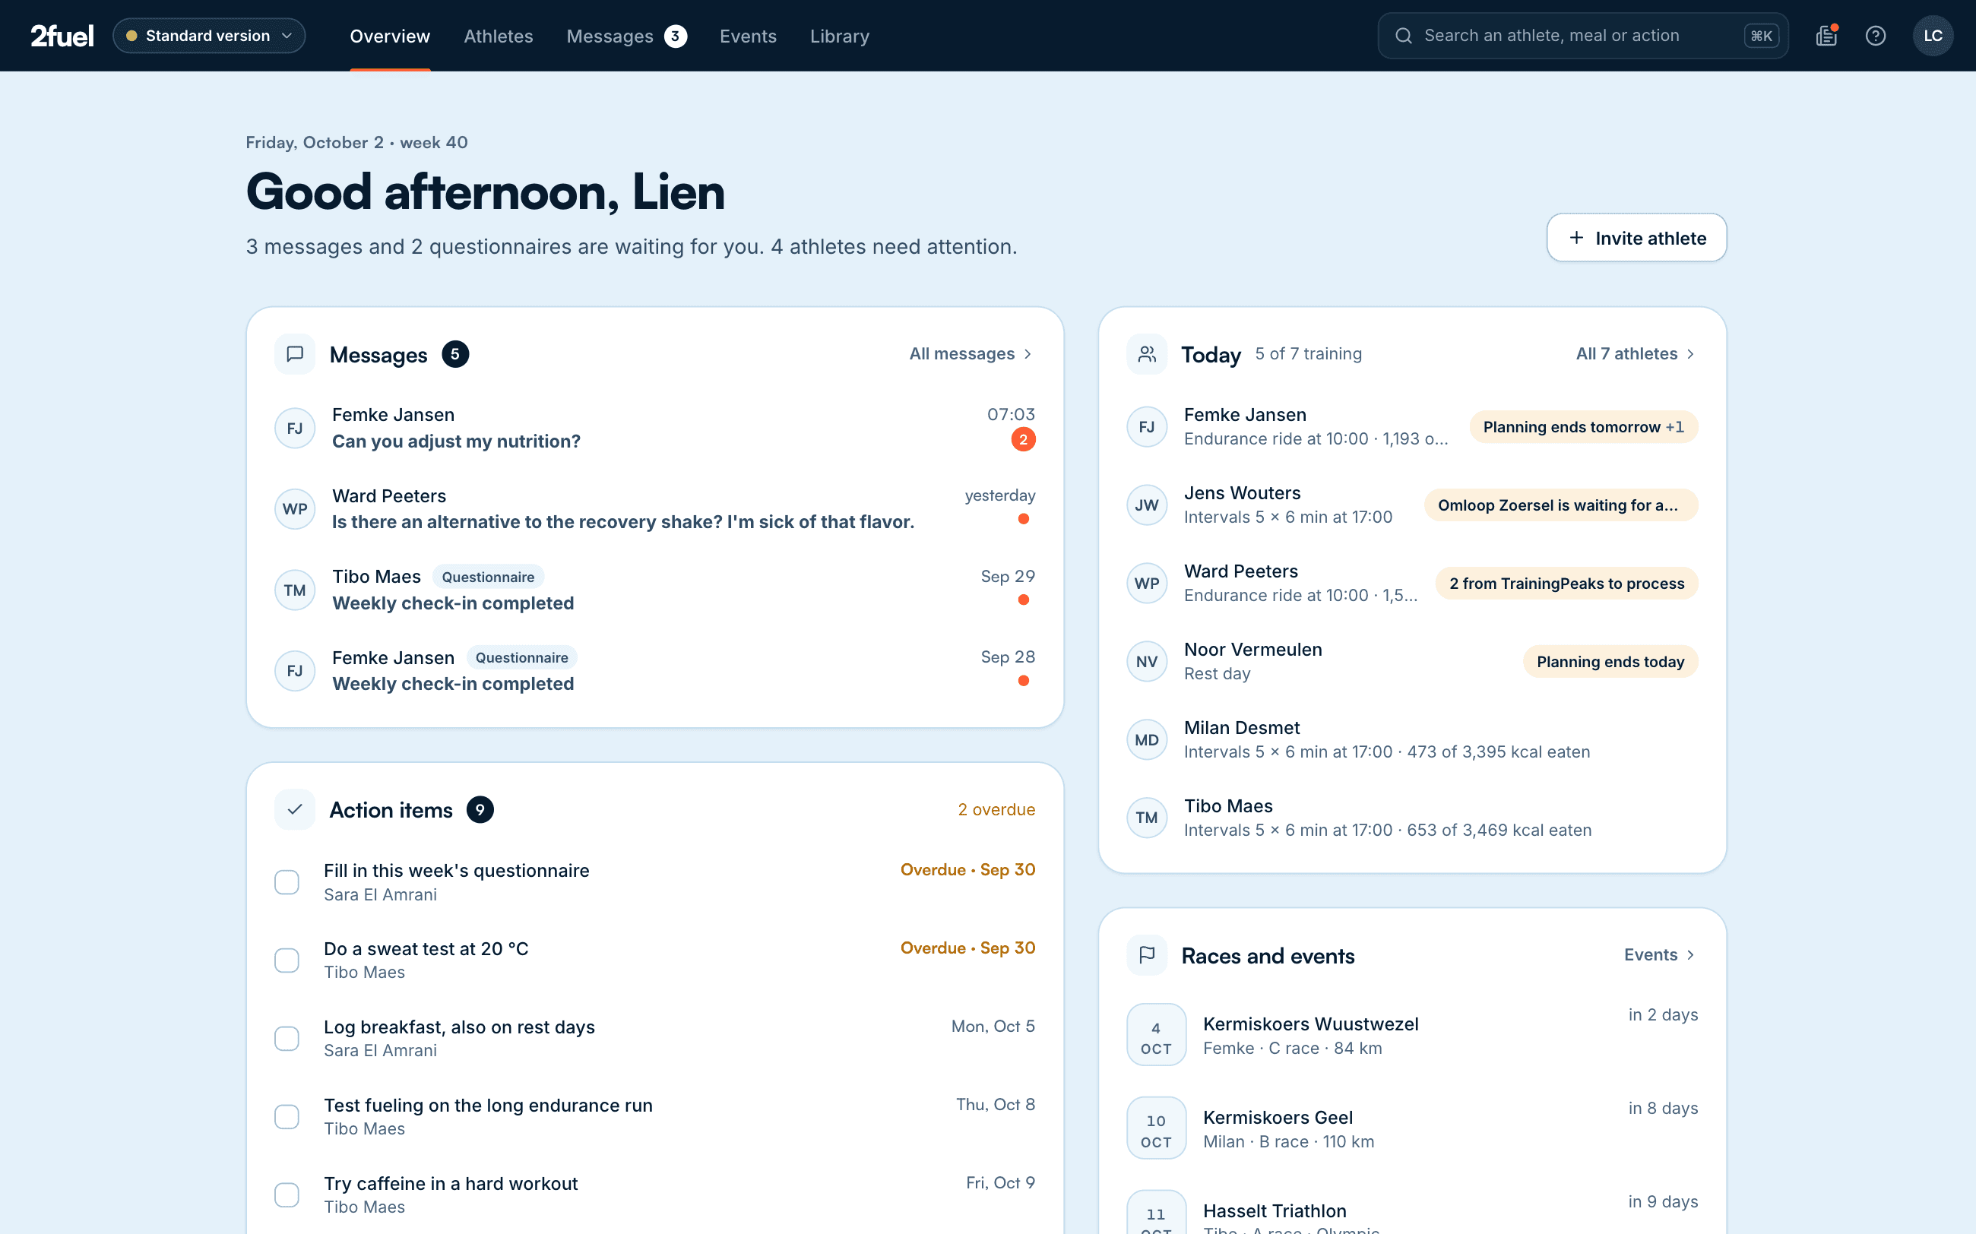The height and width of the screenshot is (1234, 1976).
Task: Click the Invite athlete button
Action: (1636, 239)
